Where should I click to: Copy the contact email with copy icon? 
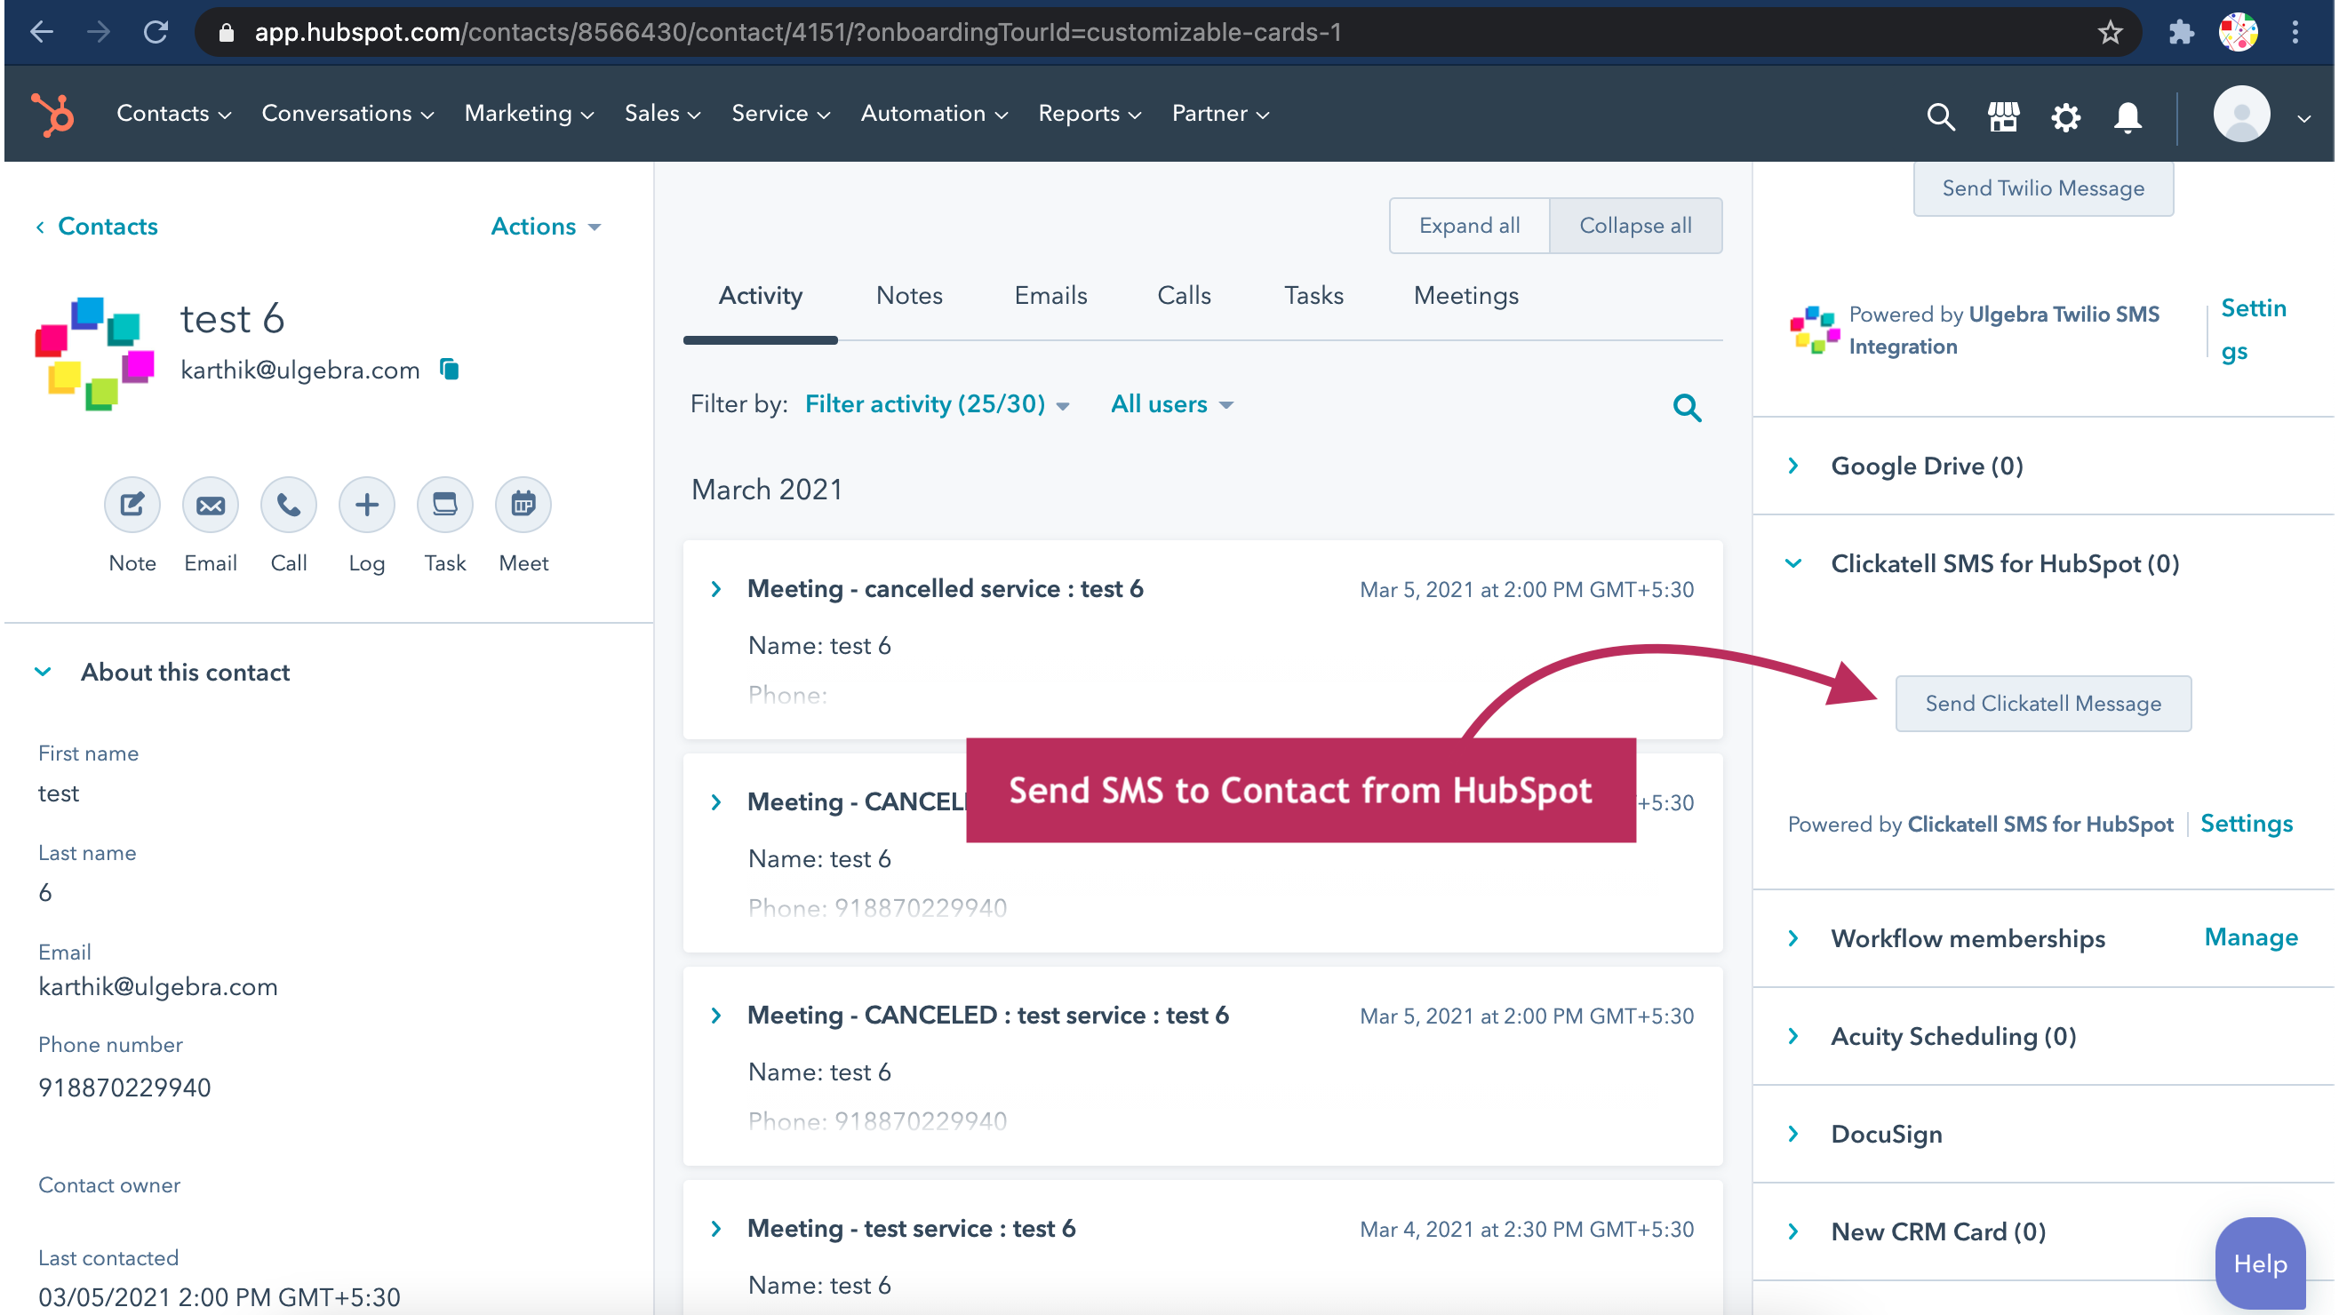449,370
